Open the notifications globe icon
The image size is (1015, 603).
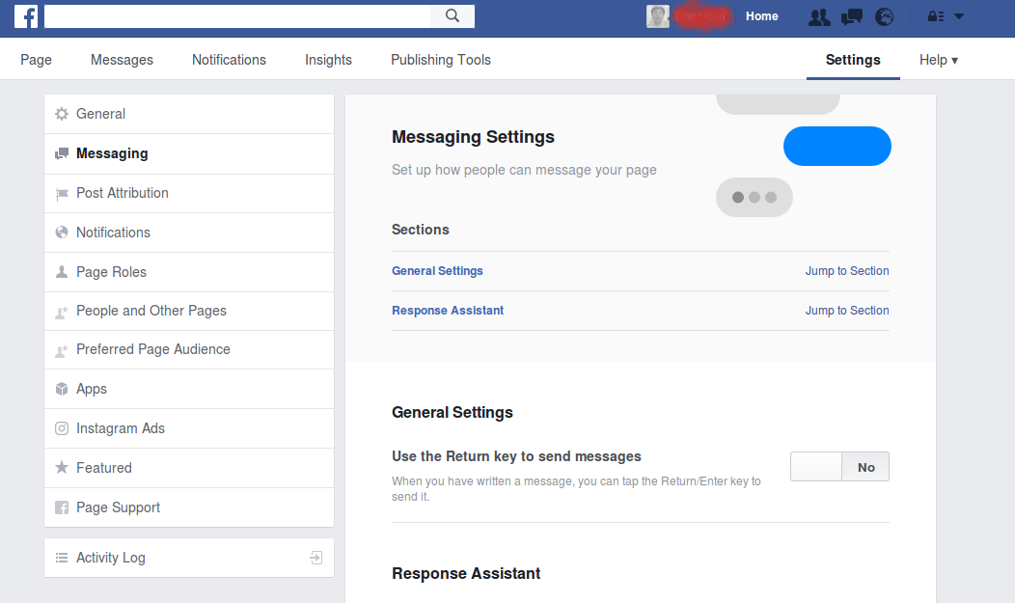click(884, 16)
